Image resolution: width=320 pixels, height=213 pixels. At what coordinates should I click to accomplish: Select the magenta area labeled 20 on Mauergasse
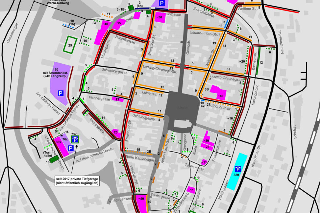click(116, 133)
